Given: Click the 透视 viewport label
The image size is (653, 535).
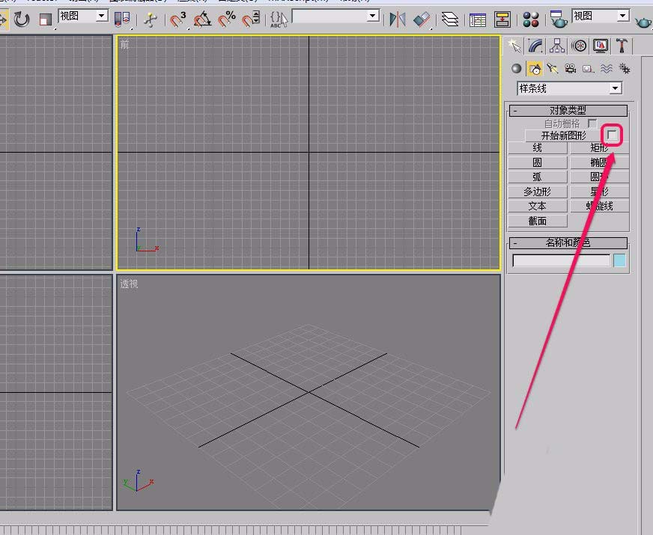Looking at the screenshot, I should point(129,284).
